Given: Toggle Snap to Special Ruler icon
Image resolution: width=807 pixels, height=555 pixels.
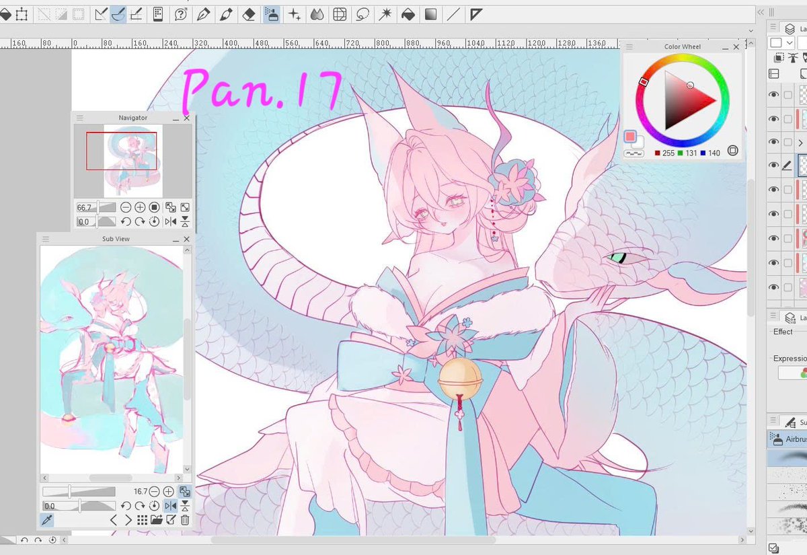Looking at the screenshot, I should [x=118, y=13].
